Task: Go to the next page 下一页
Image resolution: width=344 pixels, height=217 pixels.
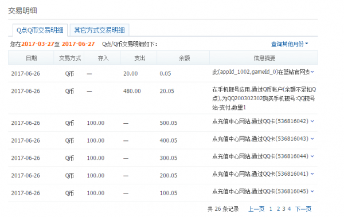Action: [x=303, y=209]
